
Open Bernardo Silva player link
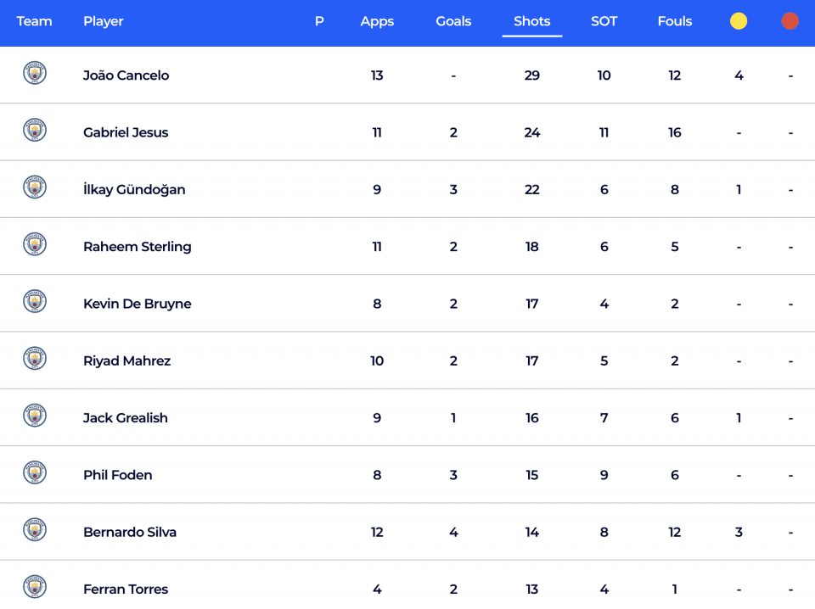129,532
